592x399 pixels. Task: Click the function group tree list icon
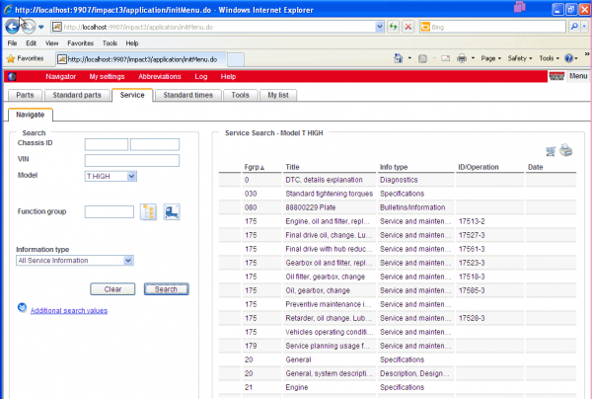coord(148,211)
